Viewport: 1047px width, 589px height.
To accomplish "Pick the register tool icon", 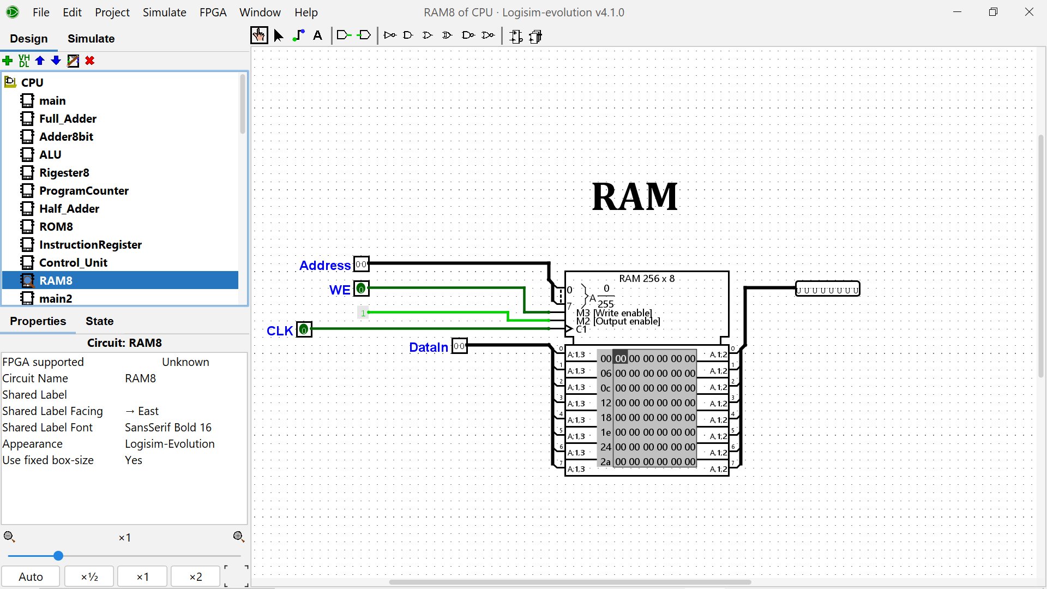I will 536,37.
